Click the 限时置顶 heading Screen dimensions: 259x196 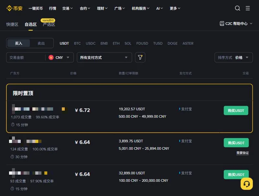[x=23, y=93]
